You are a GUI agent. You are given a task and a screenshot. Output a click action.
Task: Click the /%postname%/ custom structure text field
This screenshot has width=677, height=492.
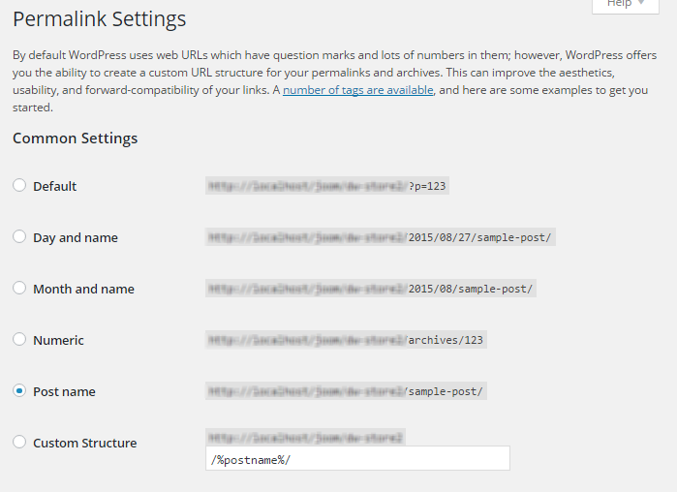pyautogui.click(x=357, y=458)
